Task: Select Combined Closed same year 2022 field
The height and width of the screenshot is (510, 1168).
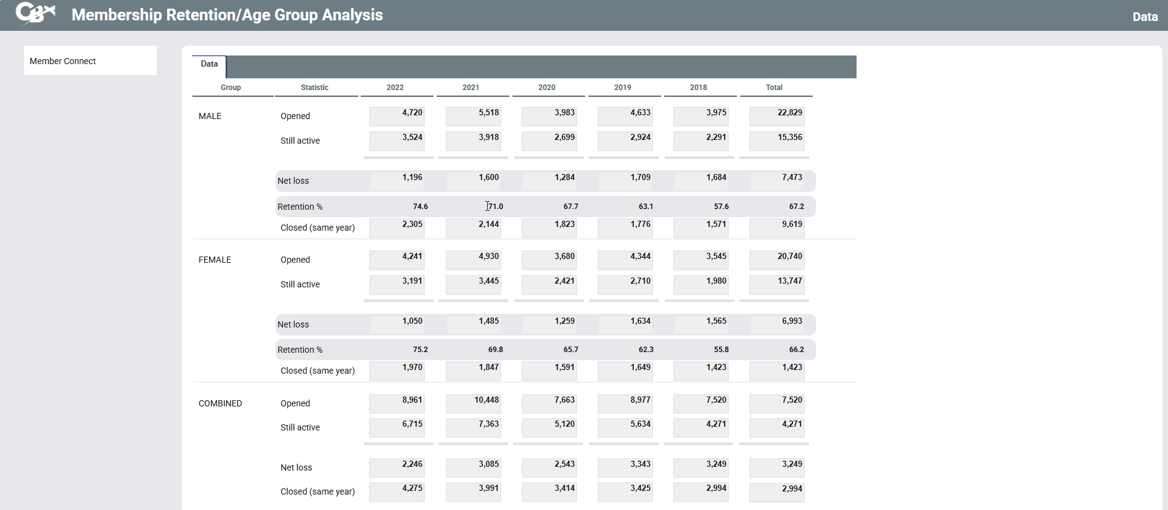Action: [x=397, y=491]
